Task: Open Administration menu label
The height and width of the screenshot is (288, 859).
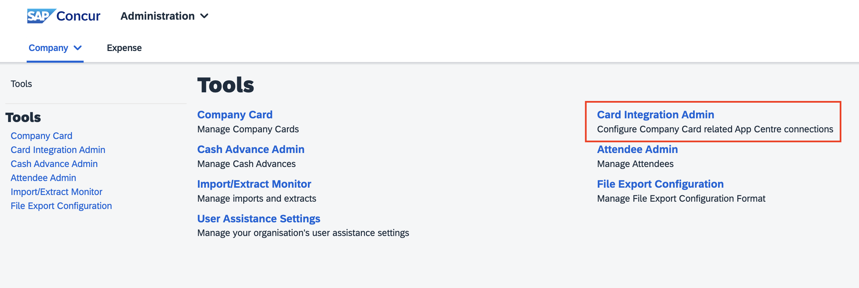Action: click(x=157, y=16)
